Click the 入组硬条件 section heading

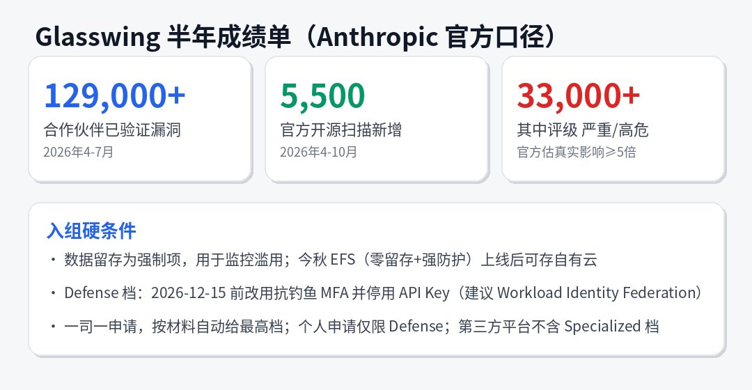pyautogui.click(x=91, y=231)
